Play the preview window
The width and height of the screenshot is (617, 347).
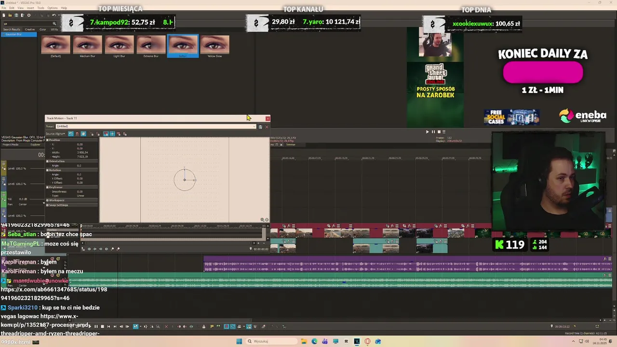(x=427, y=132)
